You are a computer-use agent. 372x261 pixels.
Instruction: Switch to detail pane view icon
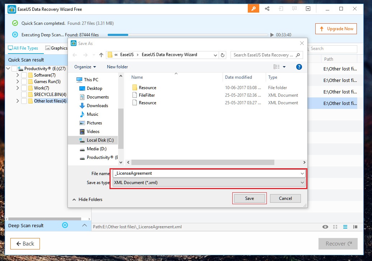[x=355, y=227]
